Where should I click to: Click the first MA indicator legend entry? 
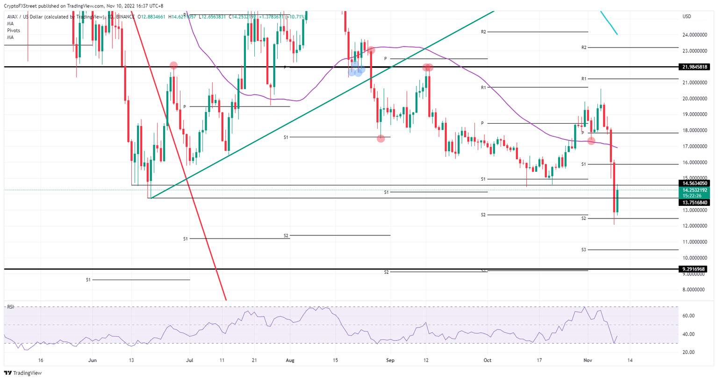point(10,23)
